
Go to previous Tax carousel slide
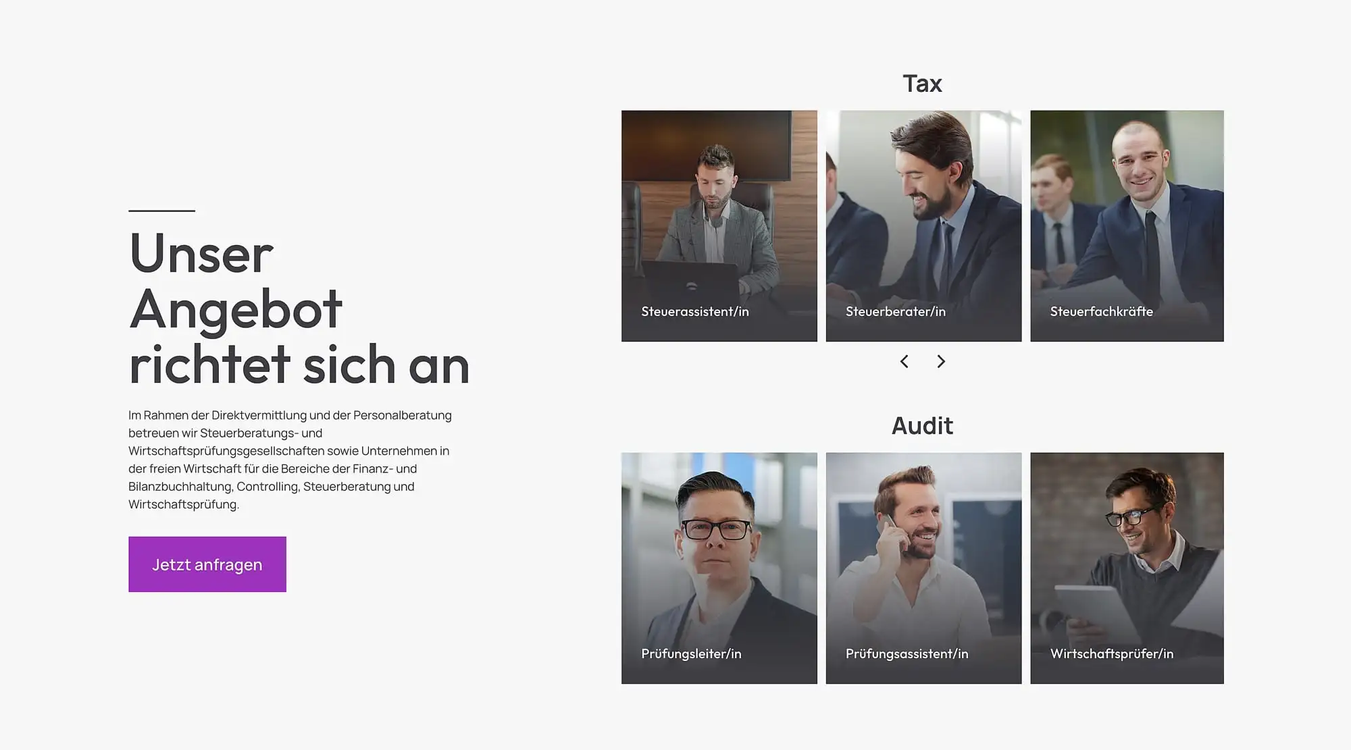[x=904, y=362]
